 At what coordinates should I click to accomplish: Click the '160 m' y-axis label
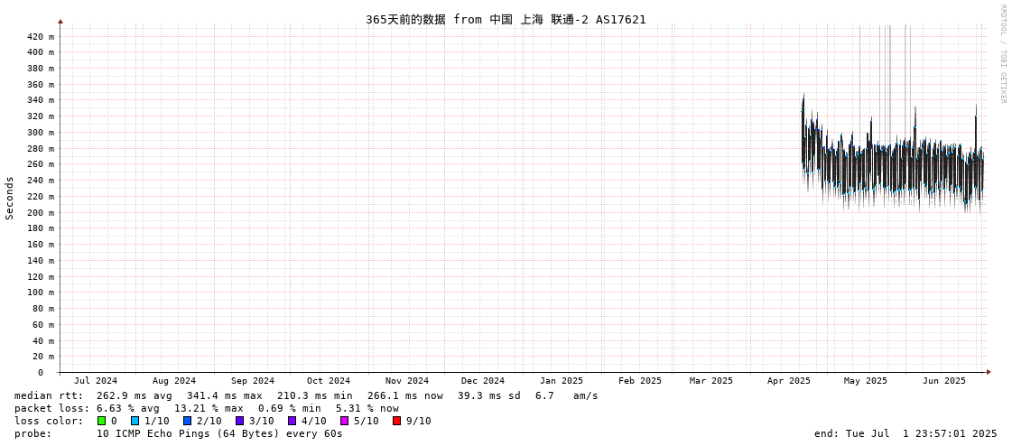[x=40, y=244]
